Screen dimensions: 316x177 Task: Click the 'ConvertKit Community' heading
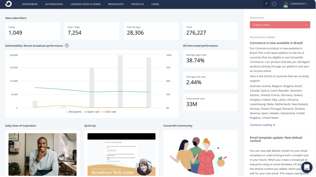click(x=178, y=126)
